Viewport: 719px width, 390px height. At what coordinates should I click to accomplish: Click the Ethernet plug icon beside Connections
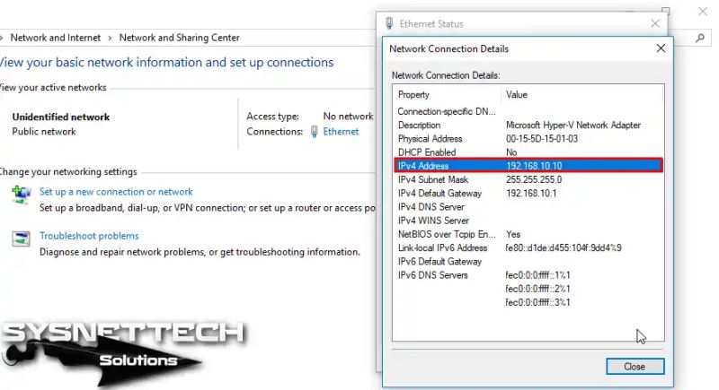[314, 132]
